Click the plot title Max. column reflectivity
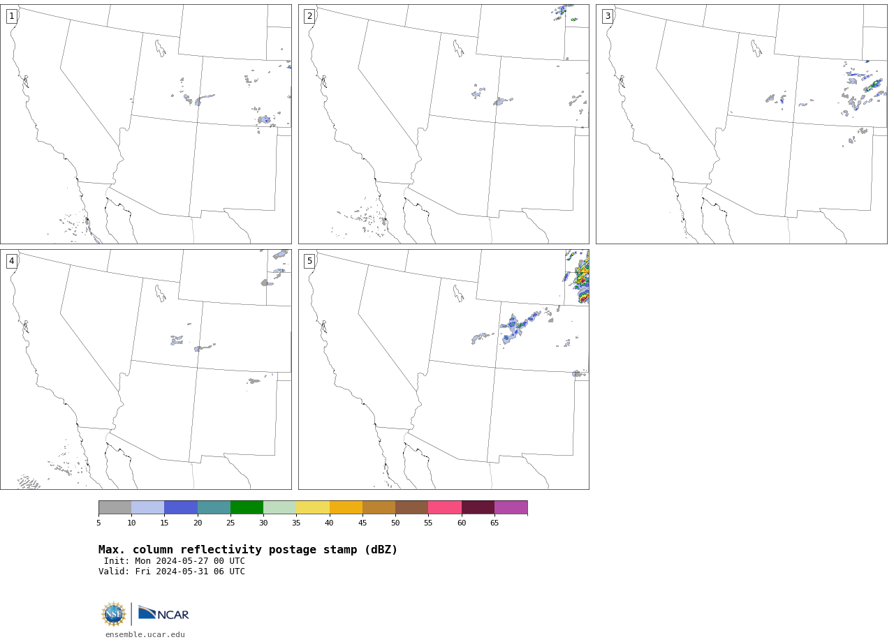The image size is (894, 642). coord(248,550)
